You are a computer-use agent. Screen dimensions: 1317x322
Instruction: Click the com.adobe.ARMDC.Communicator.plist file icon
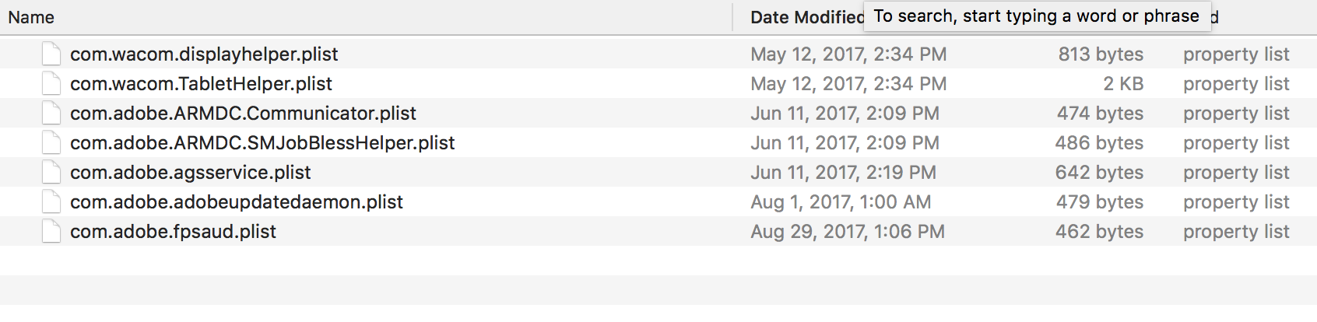tap(51, 114)
